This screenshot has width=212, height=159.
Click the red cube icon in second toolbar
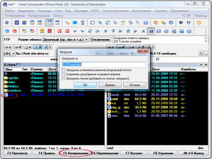(14, 31)
